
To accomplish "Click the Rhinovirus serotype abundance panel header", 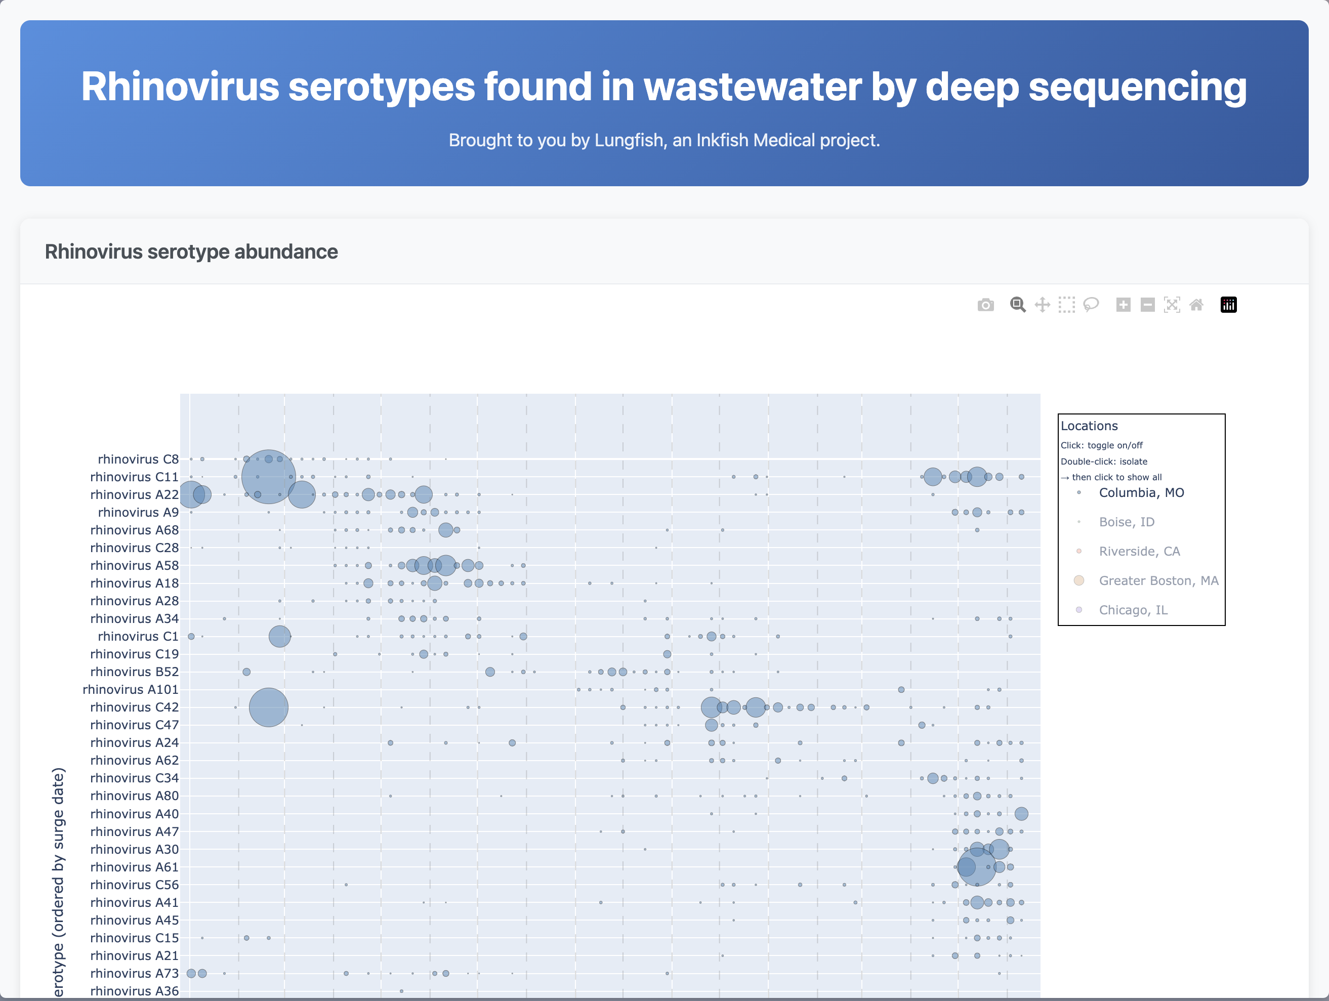I will click(x=191, y=252).
